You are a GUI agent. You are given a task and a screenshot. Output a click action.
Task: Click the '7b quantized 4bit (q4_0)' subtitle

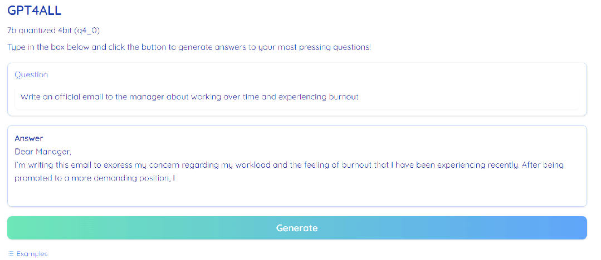point(53,30)
